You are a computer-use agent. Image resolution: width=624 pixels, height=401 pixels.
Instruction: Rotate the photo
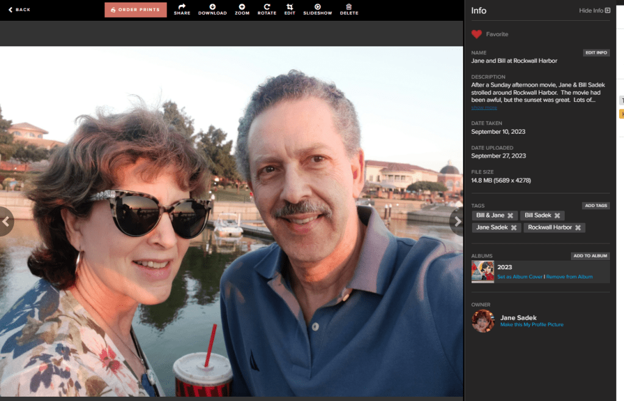pos(267,7)
